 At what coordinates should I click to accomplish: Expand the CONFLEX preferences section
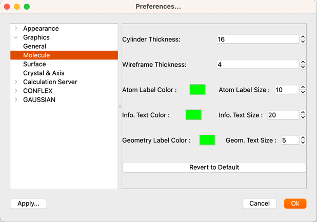pyautogui.click(x=16, y=91)
